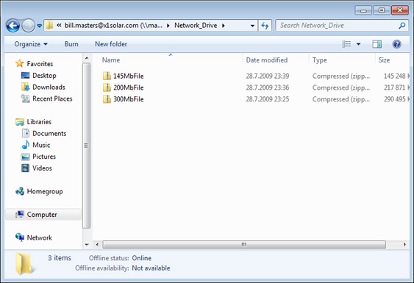Screen dimensions: 414x283
Task: Click the Back navigation arrow button
Action: [13, 26]
